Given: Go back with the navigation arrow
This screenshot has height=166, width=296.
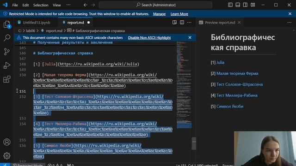Looking at the screenshot, I should [85, 5].
